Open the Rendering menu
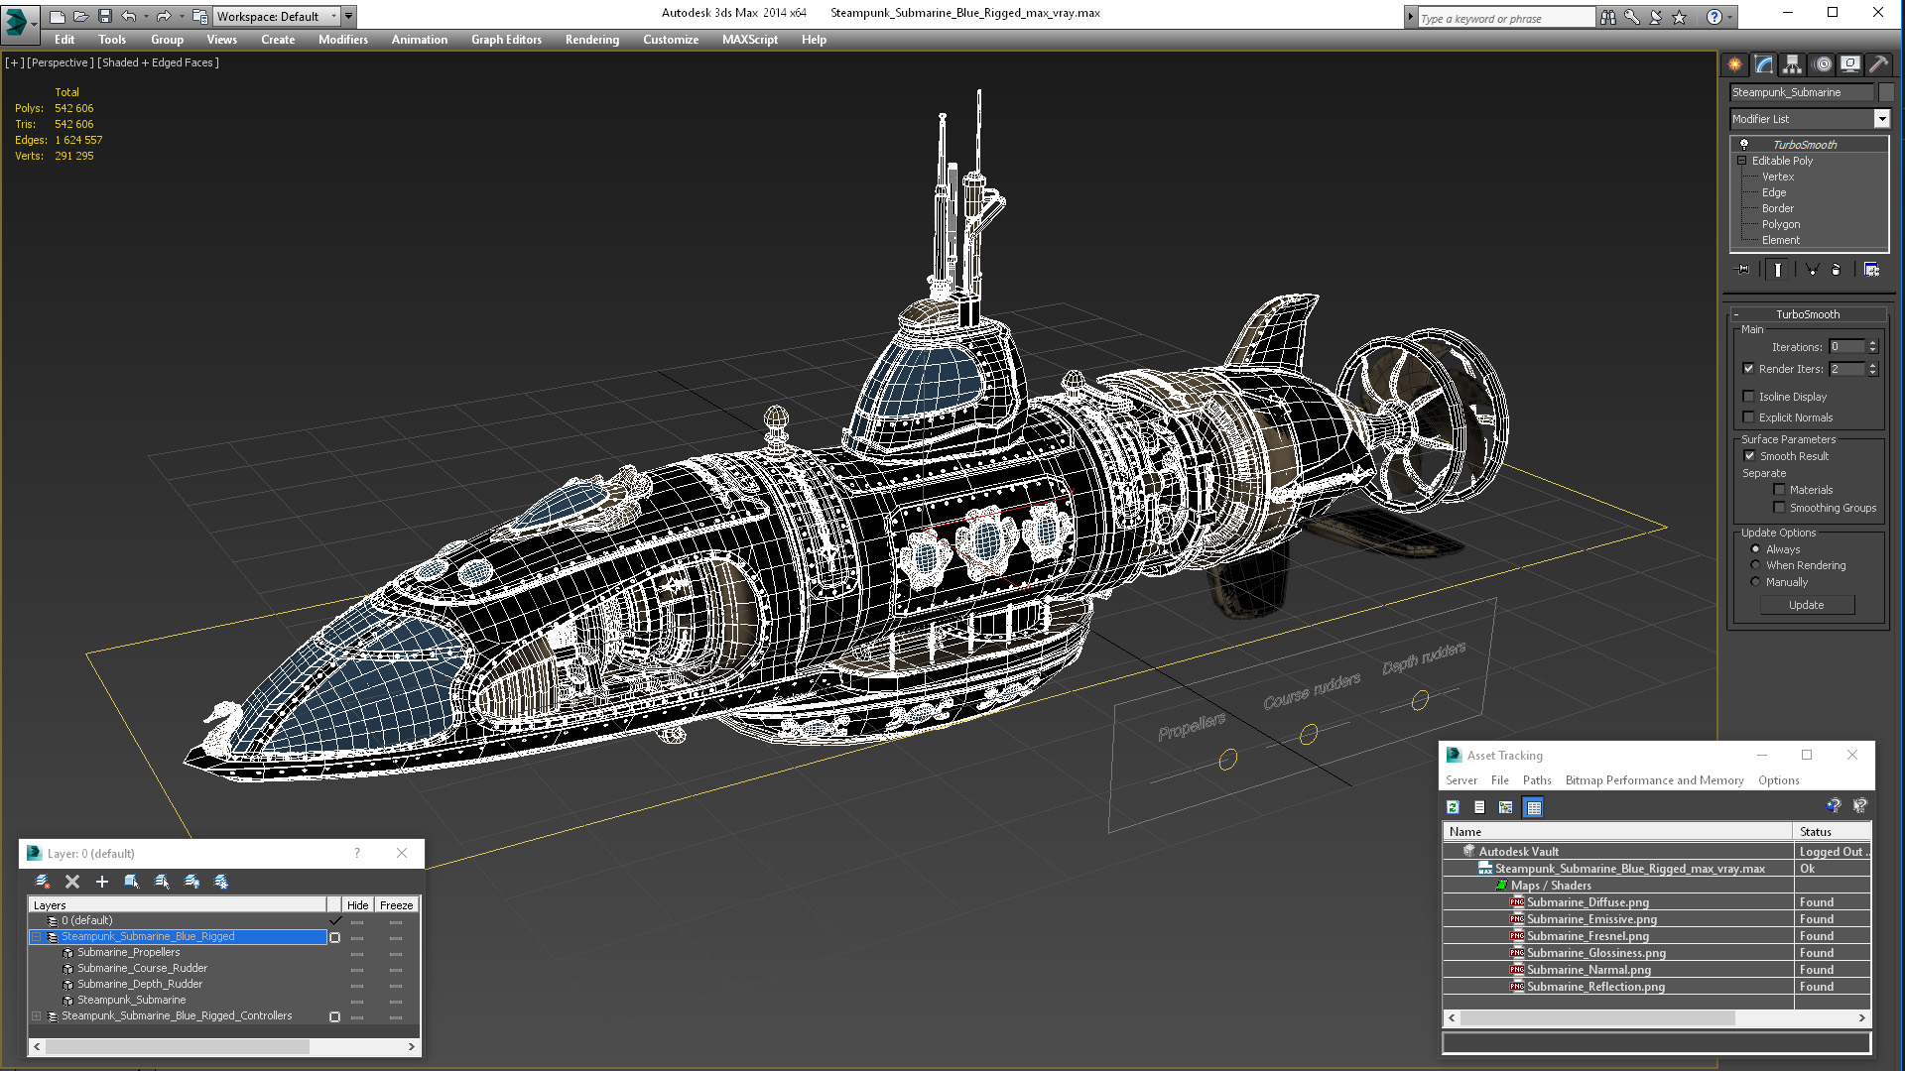Image resolution: width=1905 pixels, height=1071 pixels. pyautogui.click(x=591, y=40)
